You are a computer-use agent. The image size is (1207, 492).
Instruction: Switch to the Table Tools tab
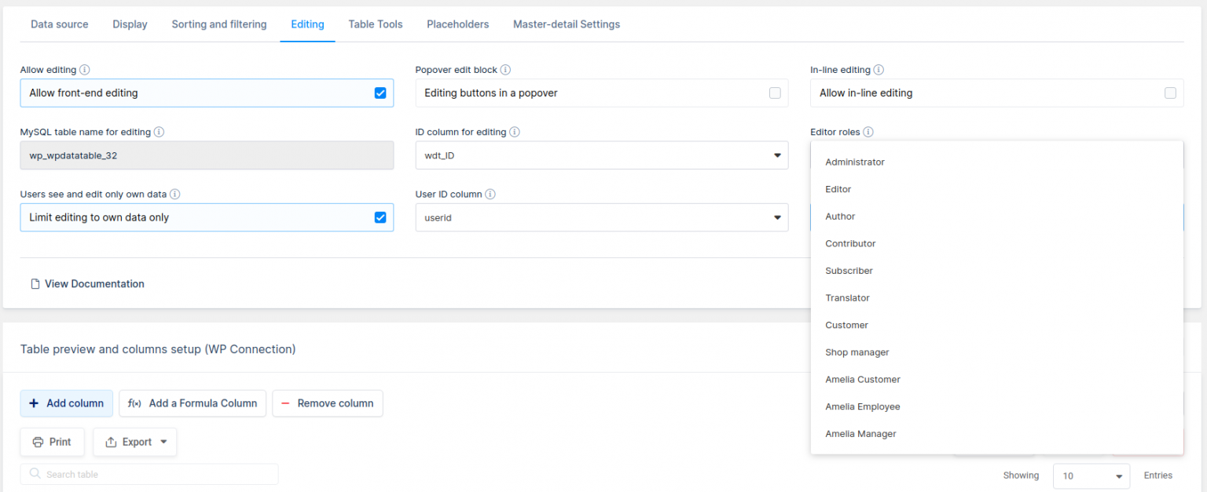coord(375,24)
